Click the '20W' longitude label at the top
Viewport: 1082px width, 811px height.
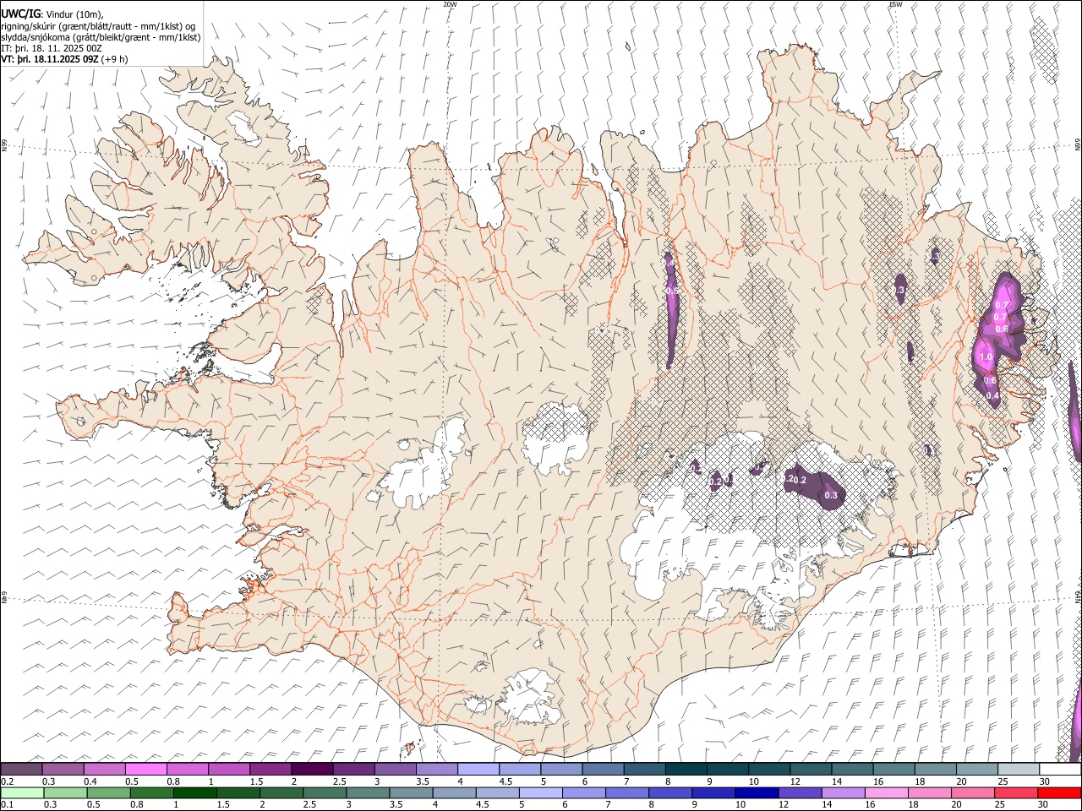(451, 4)
